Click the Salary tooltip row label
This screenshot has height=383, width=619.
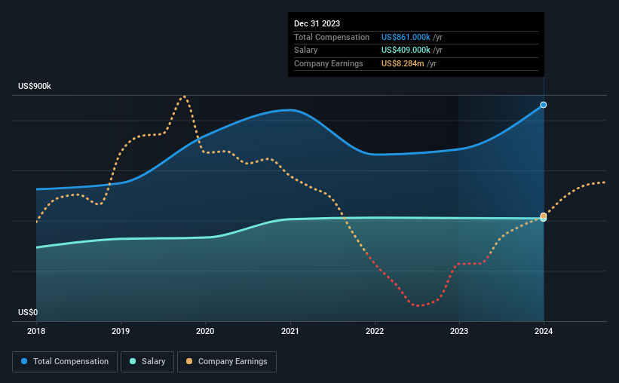305,51
